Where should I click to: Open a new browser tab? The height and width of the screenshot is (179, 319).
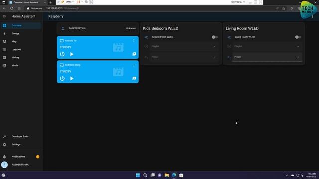50,2
